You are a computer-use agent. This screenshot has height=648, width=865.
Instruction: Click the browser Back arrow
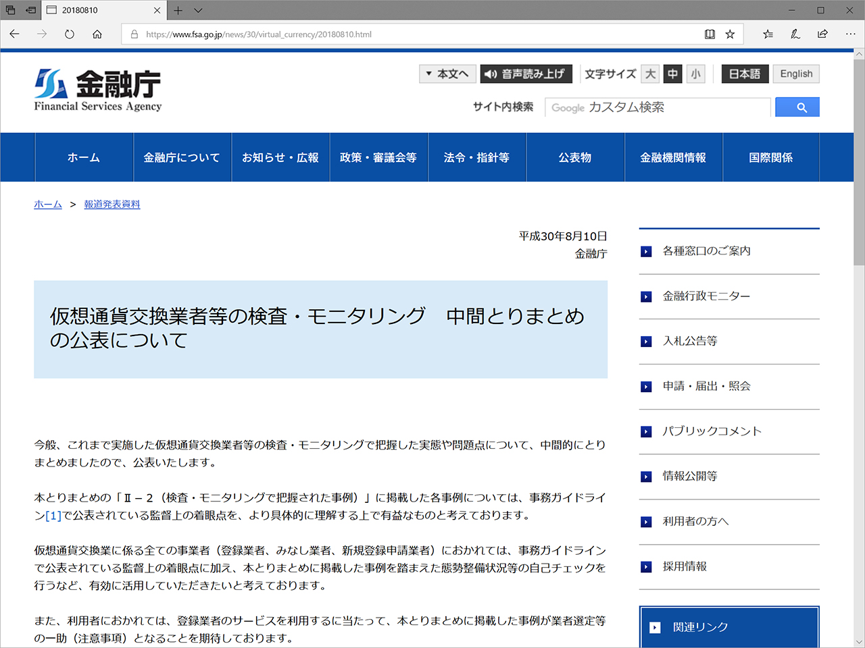click(x=14, y=34)
